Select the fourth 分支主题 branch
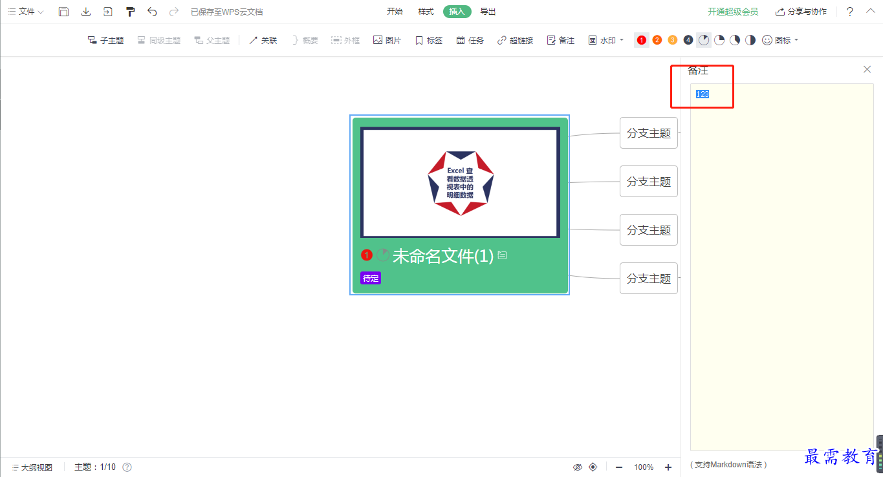 tap(649, 279)
